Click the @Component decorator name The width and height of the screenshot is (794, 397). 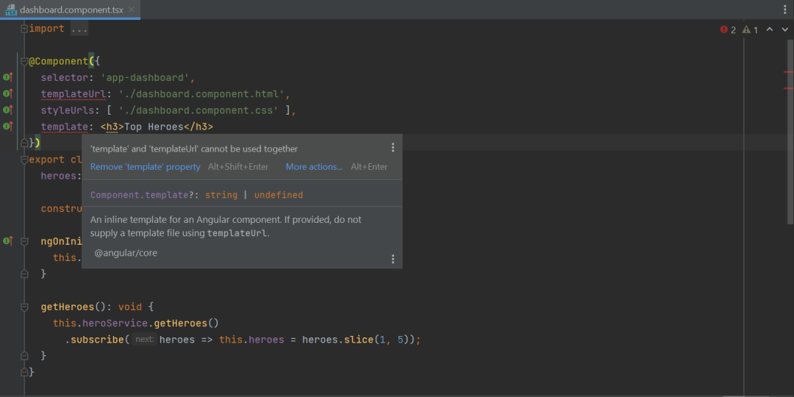tap(58, 62)
